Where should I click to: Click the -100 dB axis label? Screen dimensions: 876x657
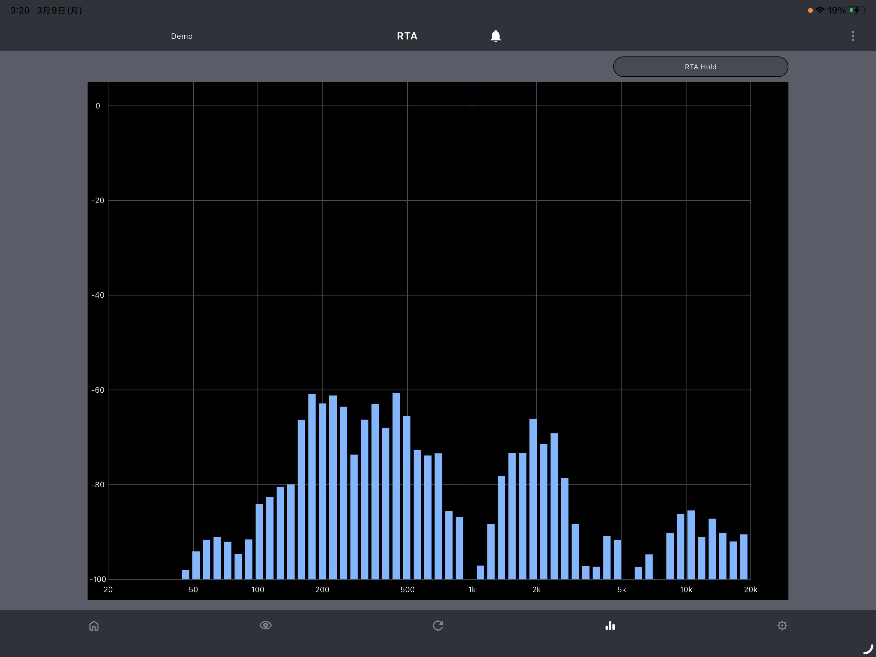pos(98,579)
